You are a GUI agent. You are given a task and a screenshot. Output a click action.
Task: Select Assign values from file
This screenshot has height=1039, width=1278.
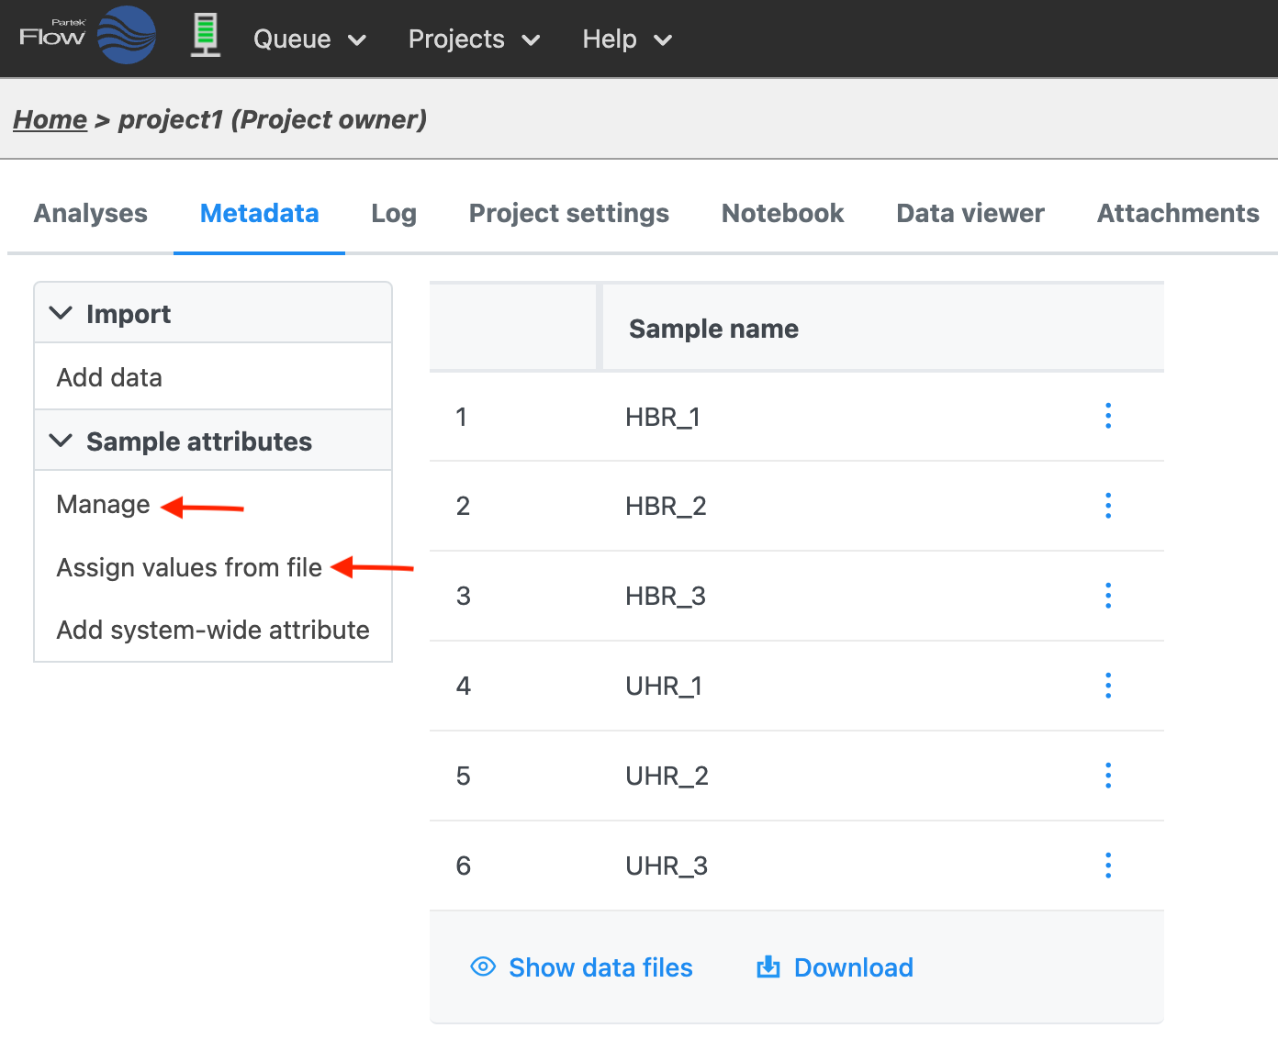coord(189,567)
